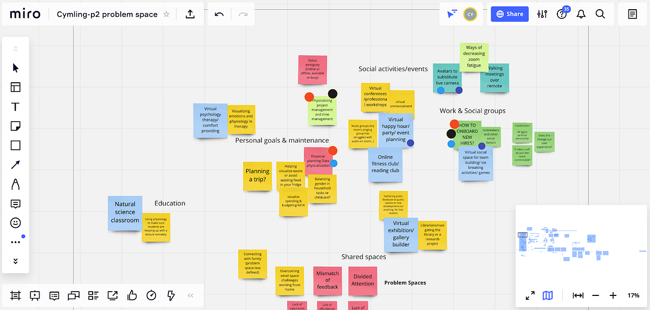Open the help icon with 35 badge
The width and height of the screenshot is (650, 310).
(x=562, y=15)
